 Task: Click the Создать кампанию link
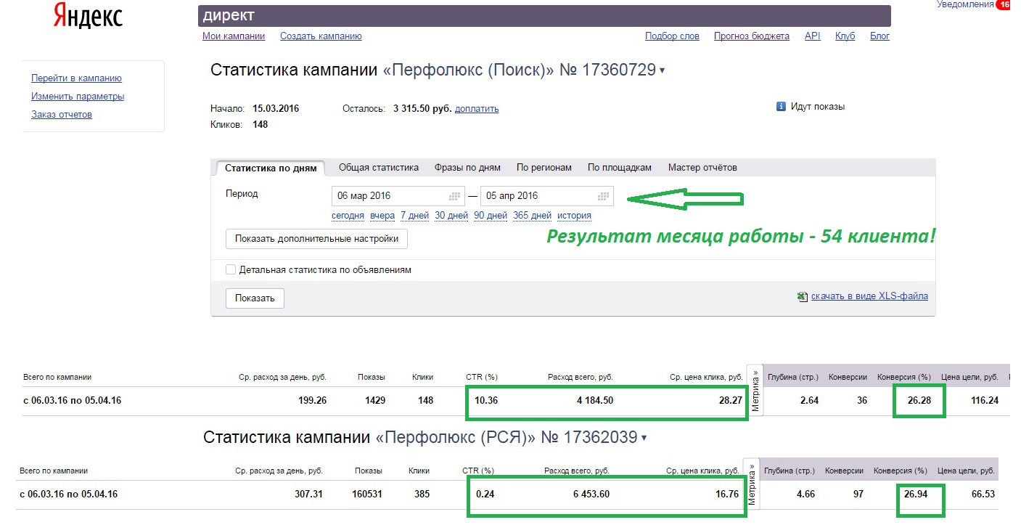[321, 36]
